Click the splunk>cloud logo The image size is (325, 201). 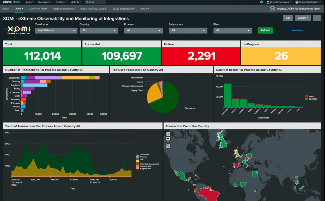(11, 2)
